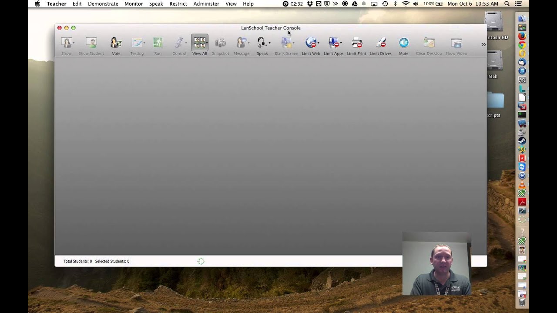Open Finder from the Dock
Viewport: 557px width, 313px height.
522,18
